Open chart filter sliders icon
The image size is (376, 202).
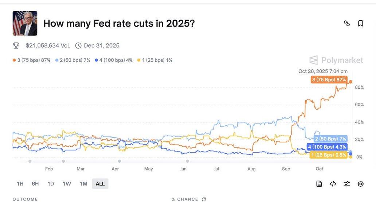coord(347,184)
